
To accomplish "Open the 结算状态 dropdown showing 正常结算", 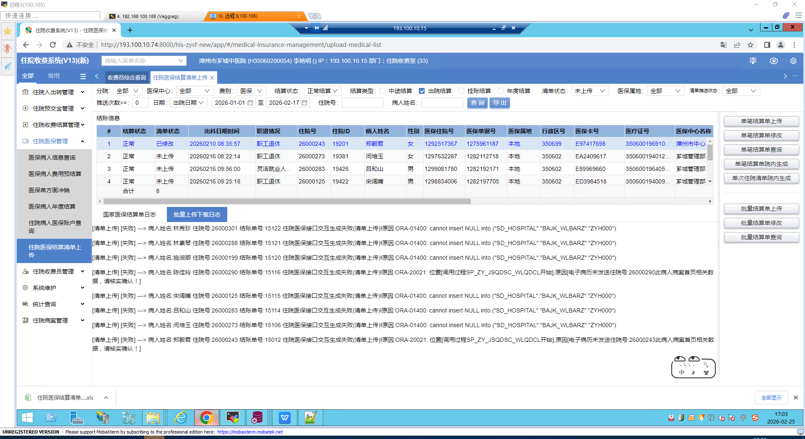I will [322, 91].
